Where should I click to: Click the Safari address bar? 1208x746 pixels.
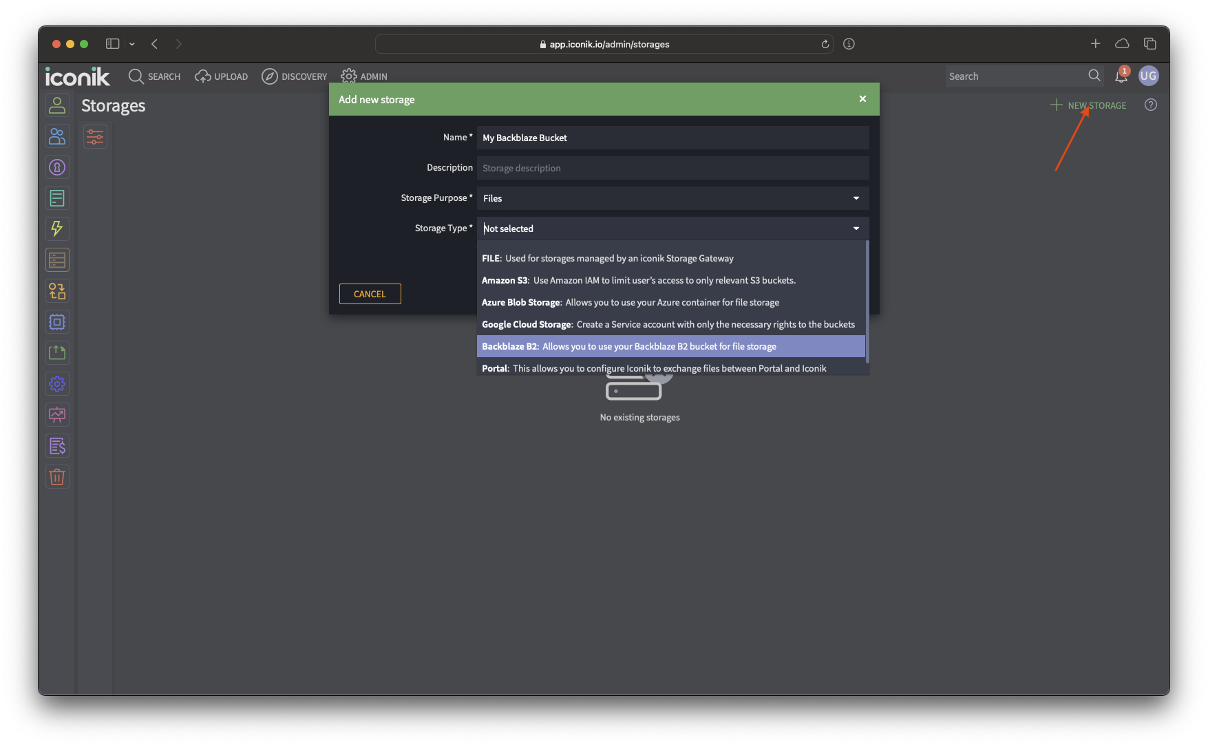click(x=604, y=44)
